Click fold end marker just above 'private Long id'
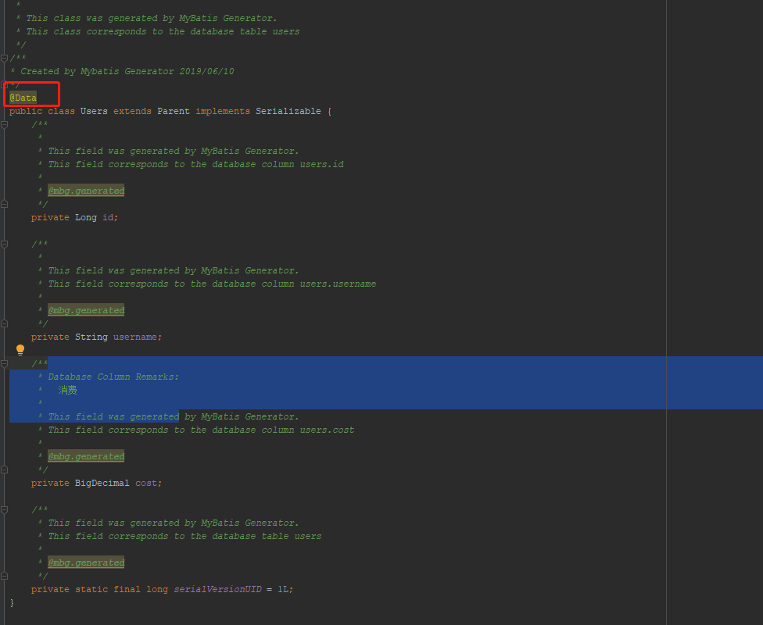Image resolution: width=763 pixels, height=625 pixels. point(5,204)
